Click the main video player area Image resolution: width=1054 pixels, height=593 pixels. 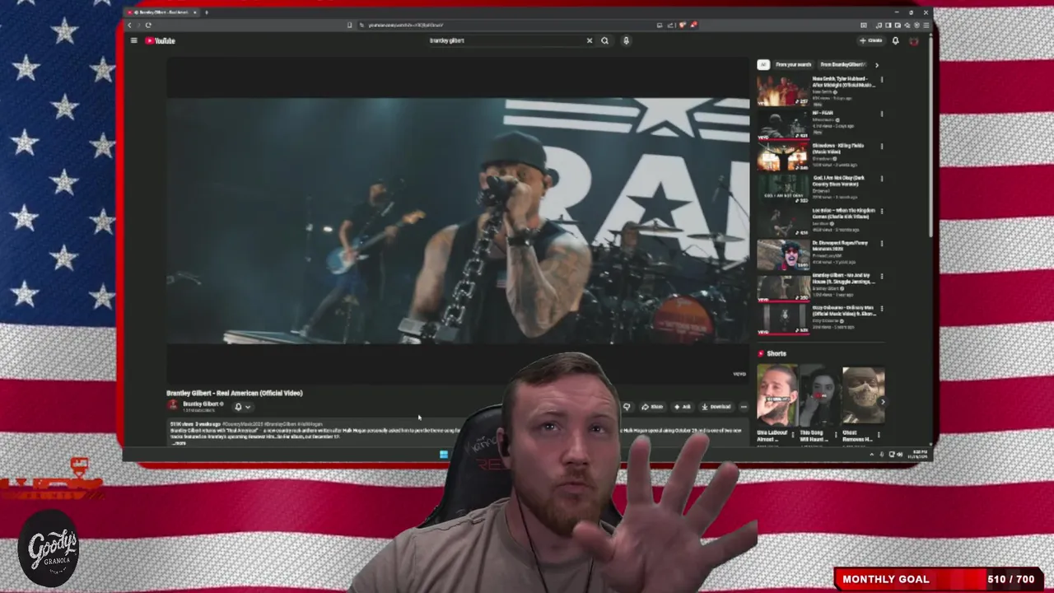[458, 221]
